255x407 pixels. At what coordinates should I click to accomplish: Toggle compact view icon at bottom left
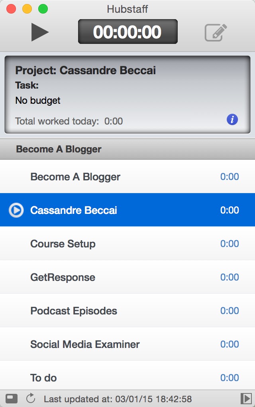click(x=12, y=399)
